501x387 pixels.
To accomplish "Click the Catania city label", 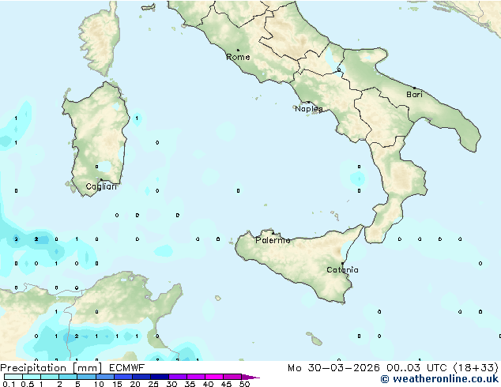I will point(342,270).
